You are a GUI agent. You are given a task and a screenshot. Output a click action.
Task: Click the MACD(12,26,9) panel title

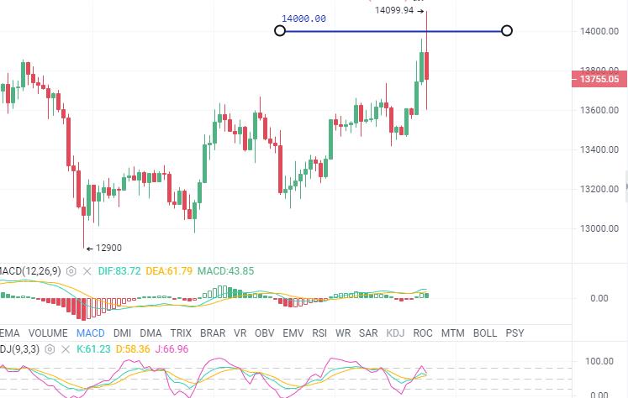tap(30, 271)
